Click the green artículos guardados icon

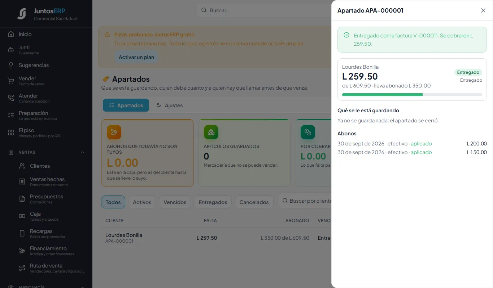coord(211,132)
